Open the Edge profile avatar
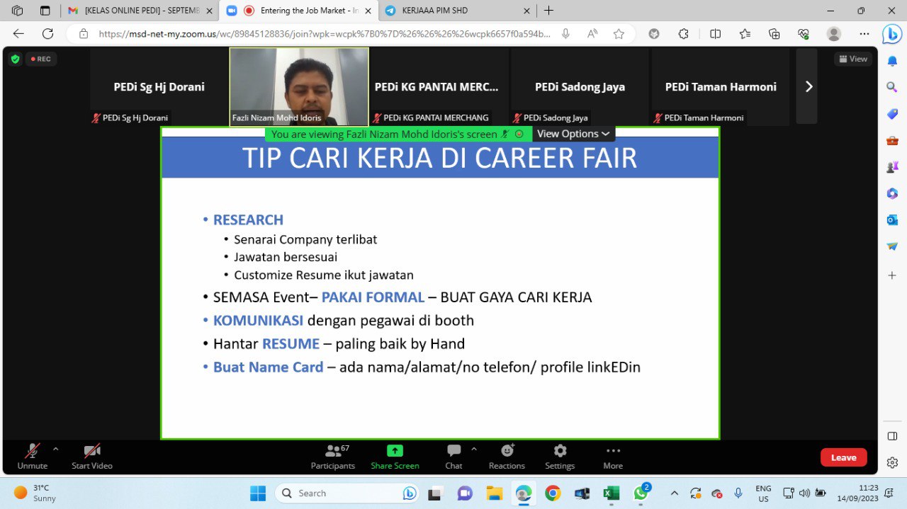 click(x=834, y=33)
